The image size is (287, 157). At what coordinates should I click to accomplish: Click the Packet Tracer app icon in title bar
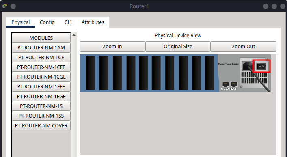click(4, 6)
